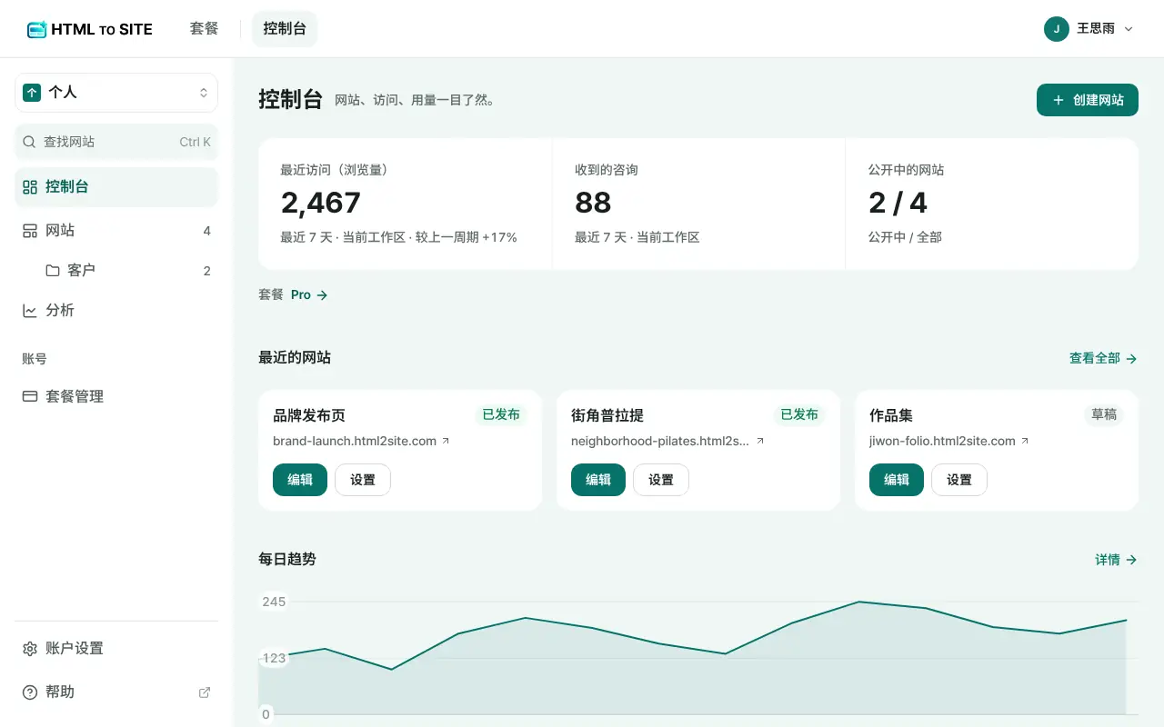
Task: Click the 查找网站 search field
Action: pyautogui.click(x=116, y=142)
